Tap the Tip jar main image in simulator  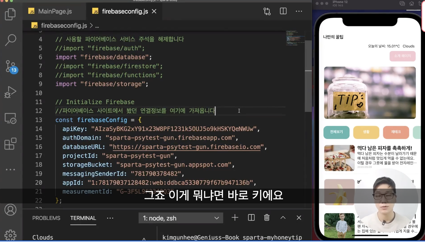point(370,93)
